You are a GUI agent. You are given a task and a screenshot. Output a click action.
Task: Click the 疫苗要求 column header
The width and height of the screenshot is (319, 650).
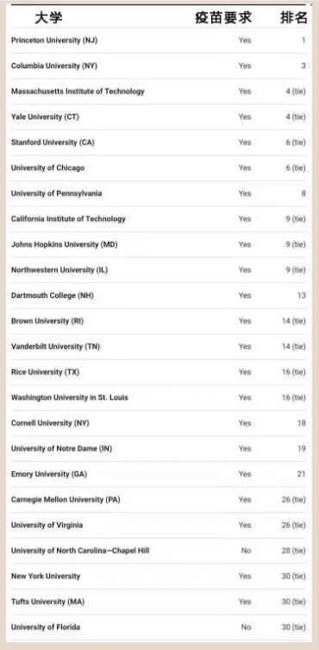(223, 18)
